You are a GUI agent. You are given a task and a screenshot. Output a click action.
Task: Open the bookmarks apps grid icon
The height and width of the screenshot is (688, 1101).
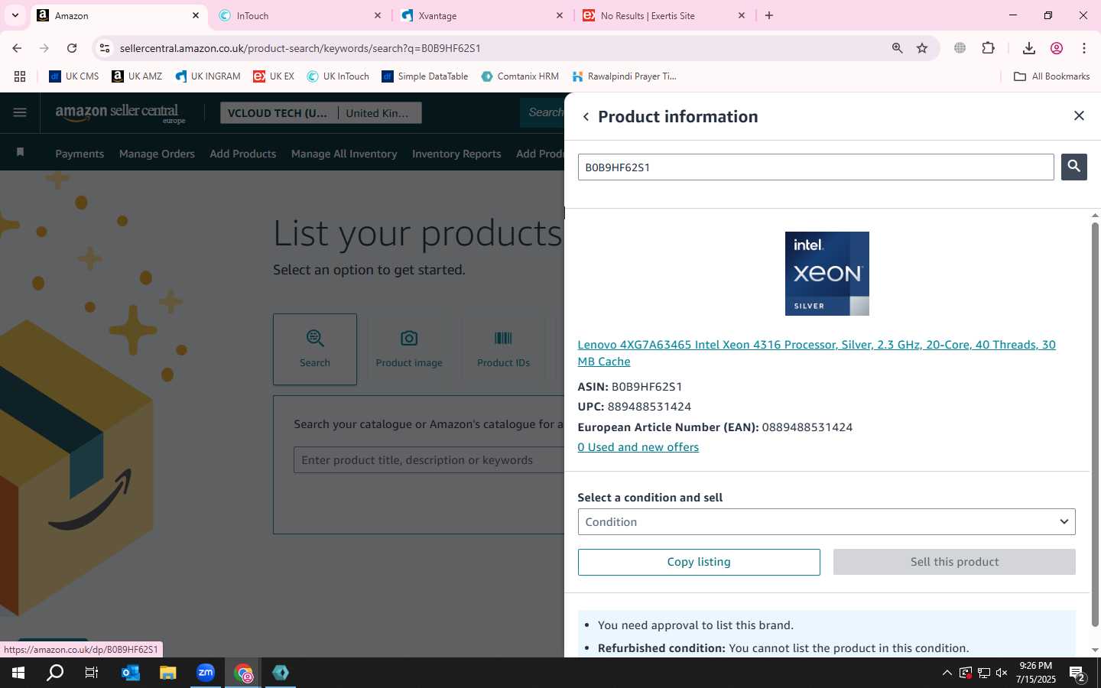20,76
